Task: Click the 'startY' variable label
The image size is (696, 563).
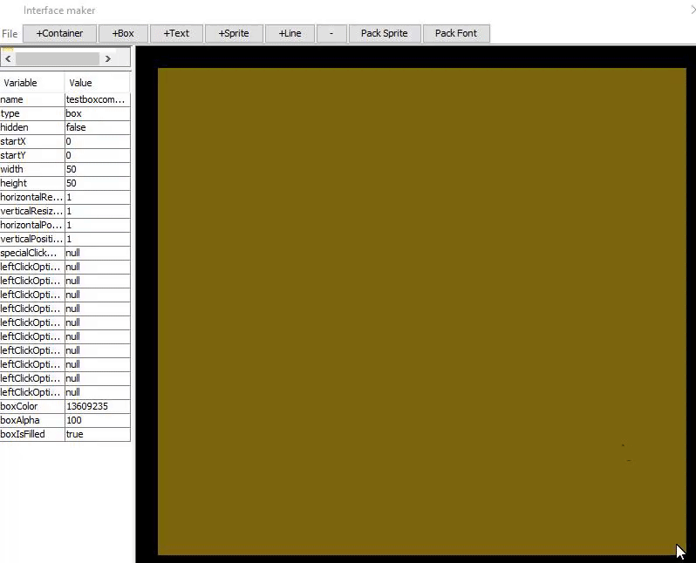Action: pyautogui.click(x=13, y=155)
